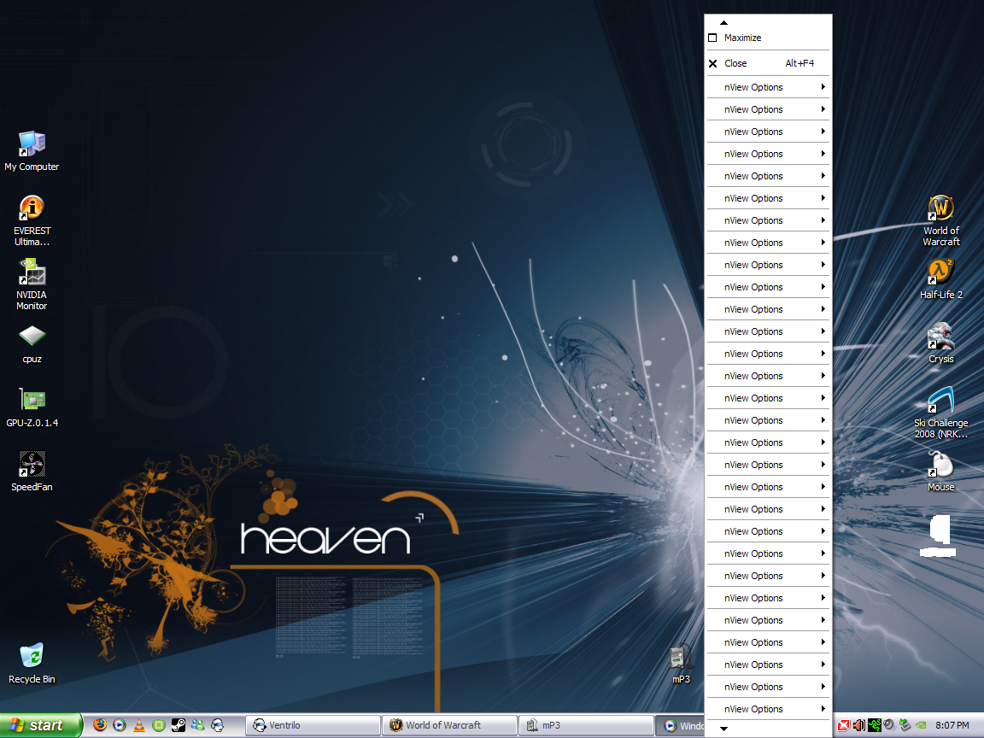Launch the NVIDIA Monitor desktop icon
984x738 pixels.
coord(32,272)
